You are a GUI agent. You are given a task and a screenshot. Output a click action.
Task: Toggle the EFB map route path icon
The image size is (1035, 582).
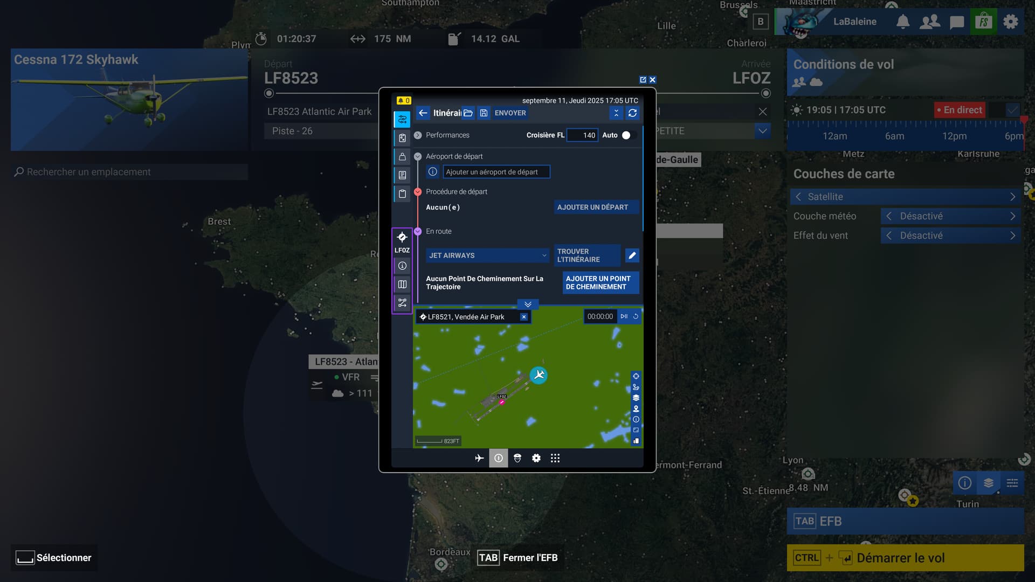pos(636,387)
